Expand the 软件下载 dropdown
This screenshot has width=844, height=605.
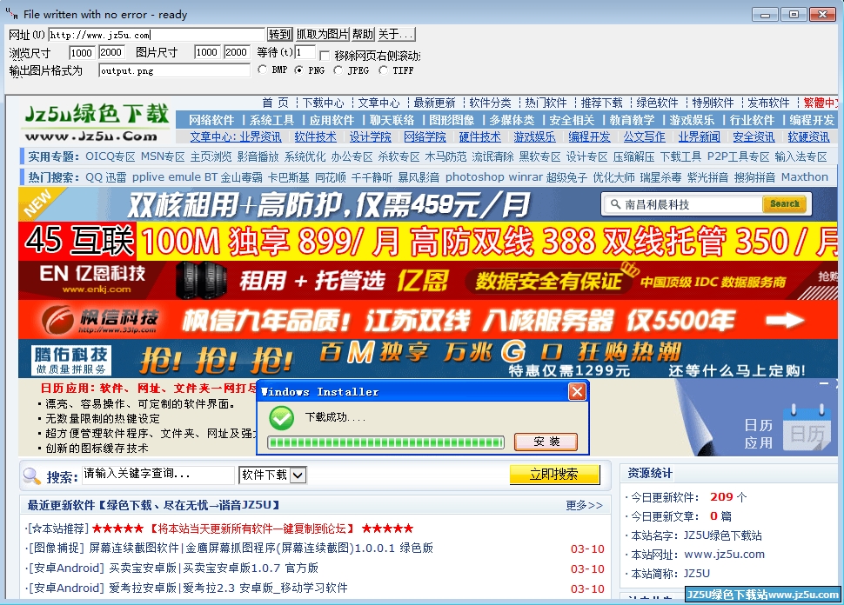click(x=298, y=475)
